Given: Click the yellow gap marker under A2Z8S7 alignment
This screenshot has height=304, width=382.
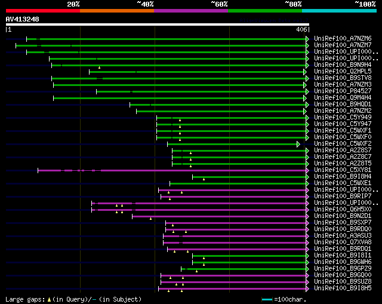Looking at the screenshot, I should click(x=191, y=153).
